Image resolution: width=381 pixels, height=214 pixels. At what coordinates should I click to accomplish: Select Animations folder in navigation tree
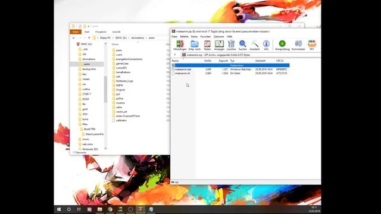87,59
